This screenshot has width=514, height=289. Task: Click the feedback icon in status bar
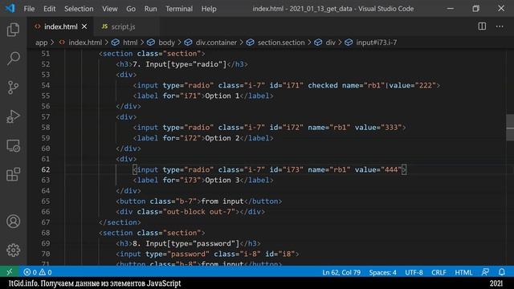[485, 272]
